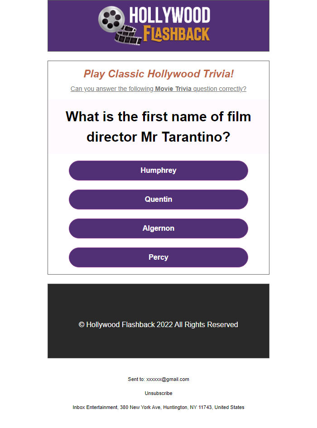Image resolution: width=317 pixels, height=428 pixels.
Task: Click the xxxxxx@gmail.com email address
Action: click(x=168, y=380)
